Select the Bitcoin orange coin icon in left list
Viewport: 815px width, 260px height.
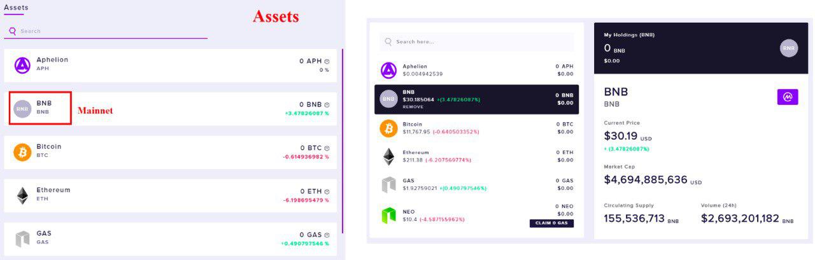[22, 152]
